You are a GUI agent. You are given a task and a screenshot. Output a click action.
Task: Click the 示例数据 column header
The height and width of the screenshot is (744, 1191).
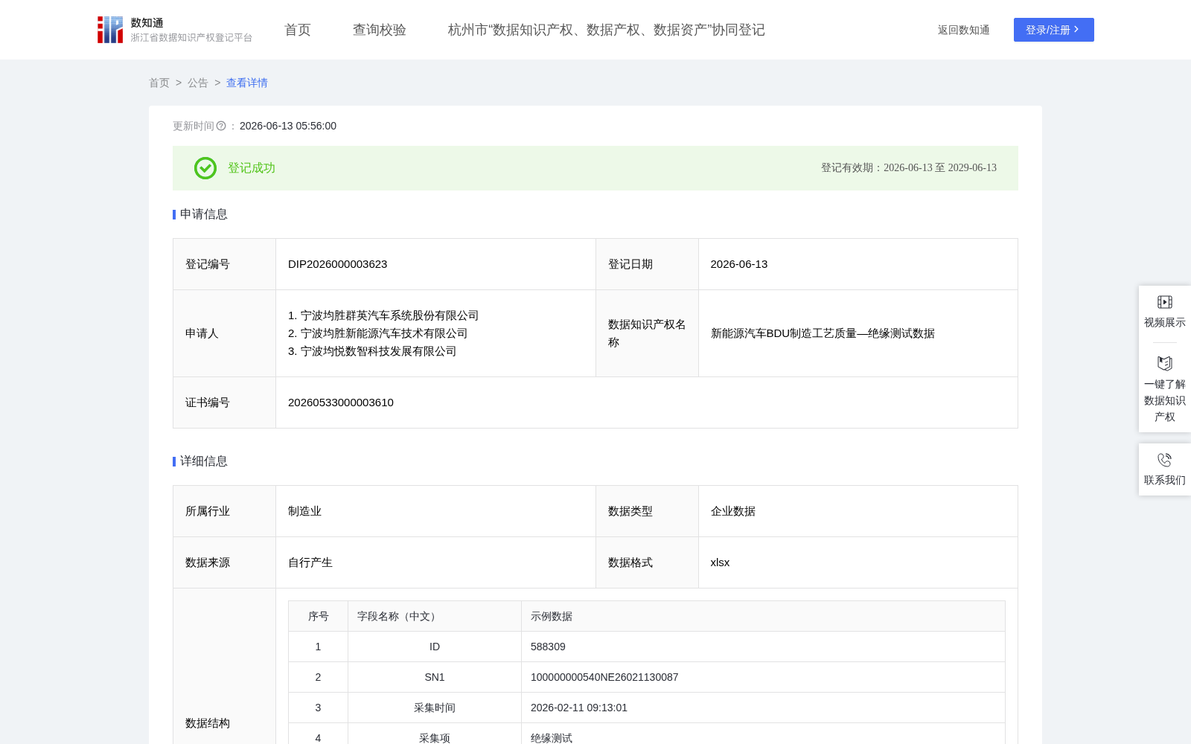click(763, 616)
